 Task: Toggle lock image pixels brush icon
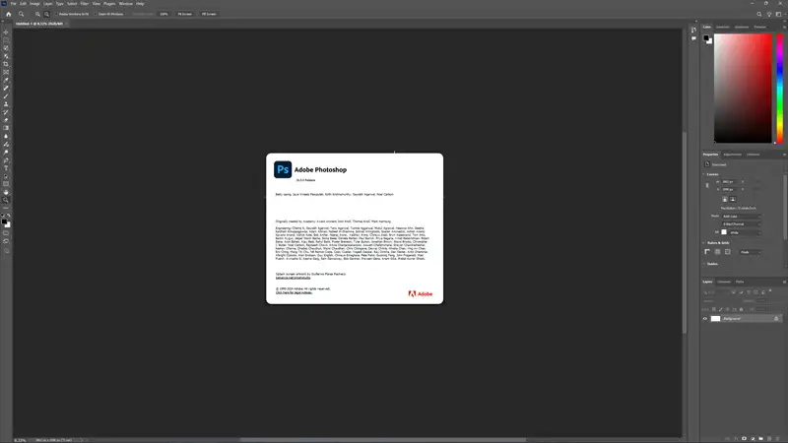pos(721,309)
